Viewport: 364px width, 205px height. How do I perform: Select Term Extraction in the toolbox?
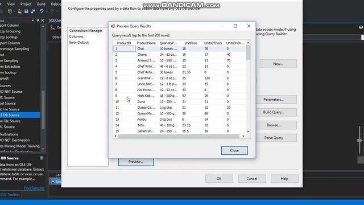[x=10, y=67]
